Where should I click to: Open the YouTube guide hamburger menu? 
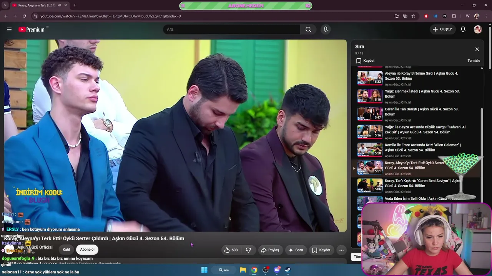[x=9, y=30]
